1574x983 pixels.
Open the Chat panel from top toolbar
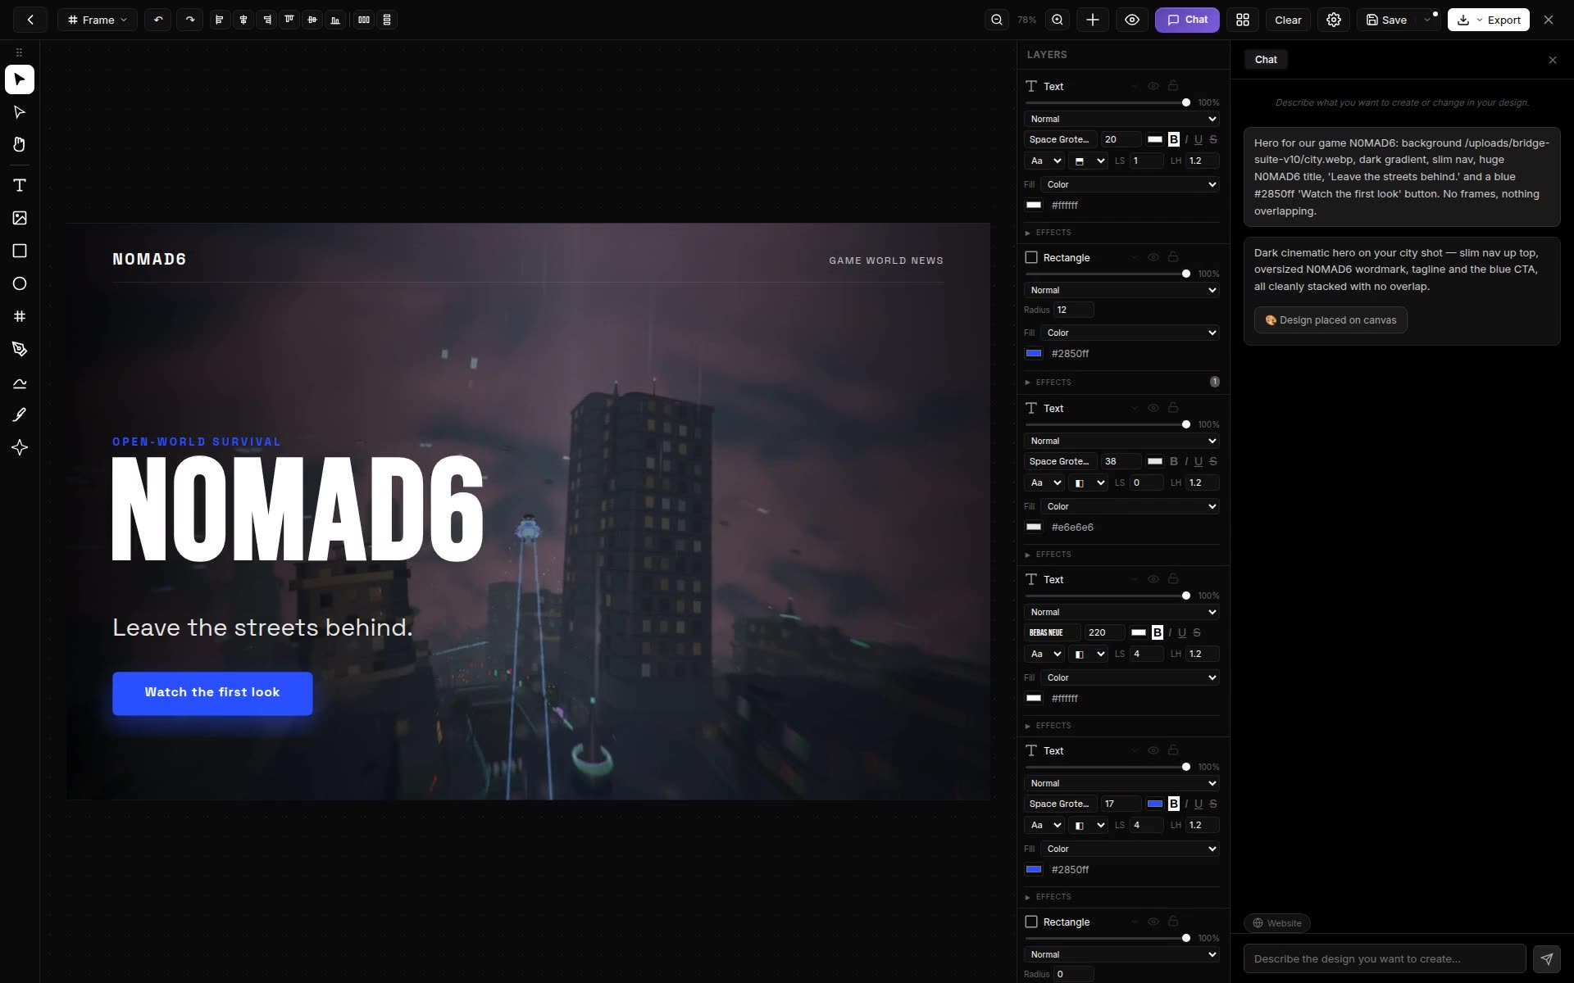(1187, 20)
